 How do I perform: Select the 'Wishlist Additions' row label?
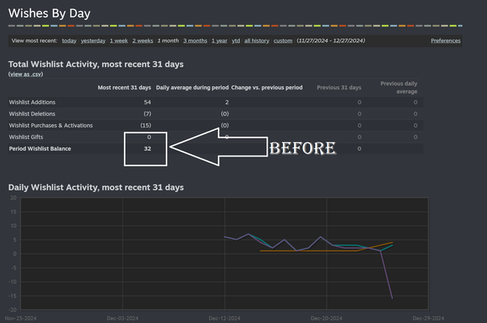click(32, 102)
